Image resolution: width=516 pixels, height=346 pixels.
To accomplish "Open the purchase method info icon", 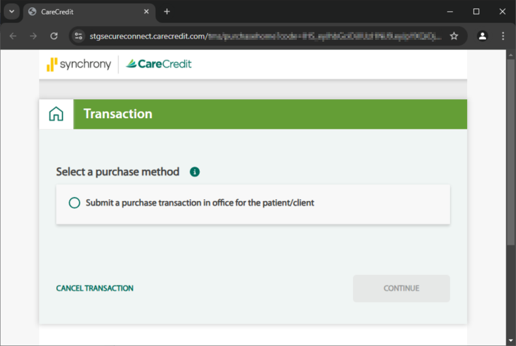I will click(195, 172).
